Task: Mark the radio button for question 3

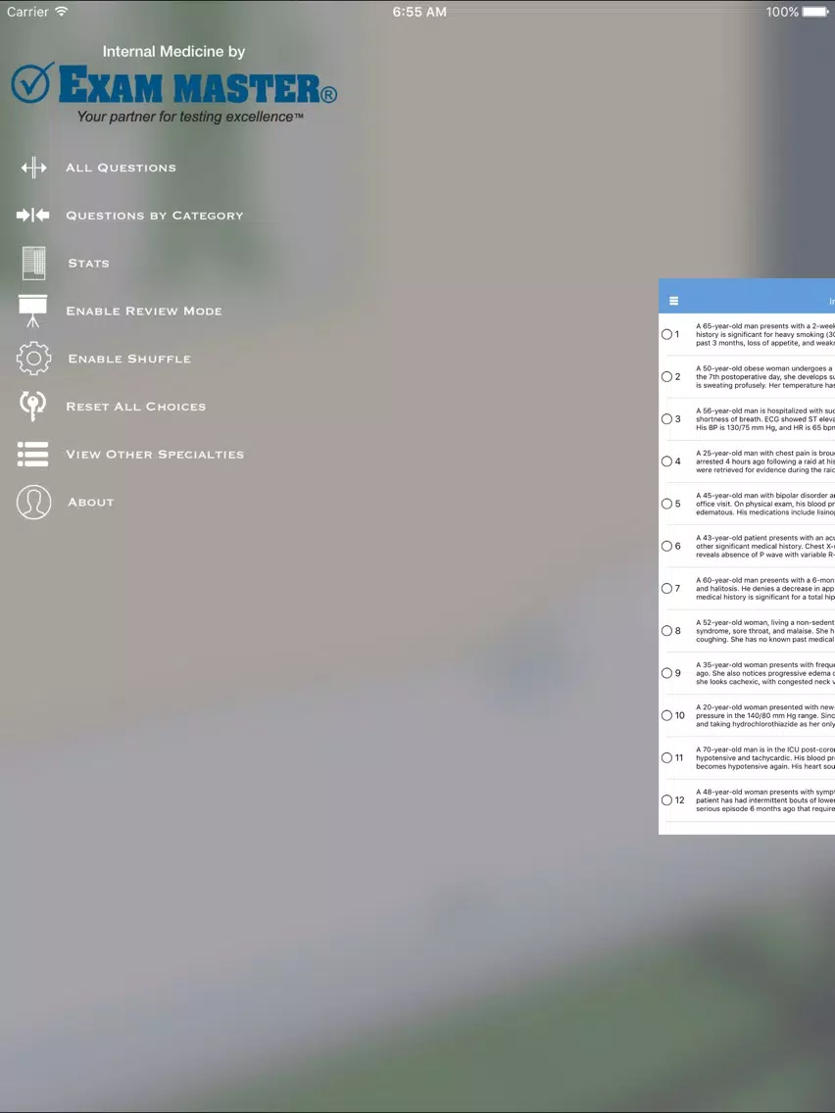Action: pyautogui.click(x=666, y=418)
